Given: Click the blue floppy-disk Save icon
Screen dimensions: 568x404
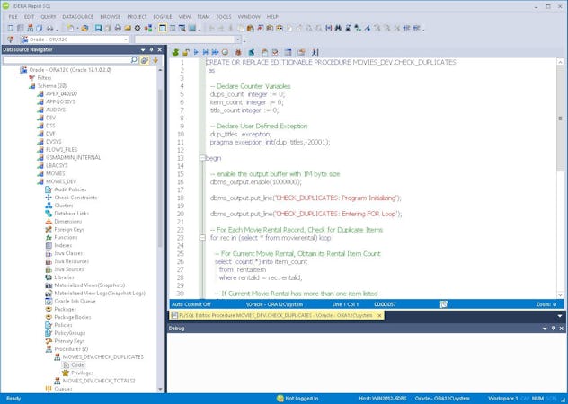Looking at the screenshot, I should (98, 28).
